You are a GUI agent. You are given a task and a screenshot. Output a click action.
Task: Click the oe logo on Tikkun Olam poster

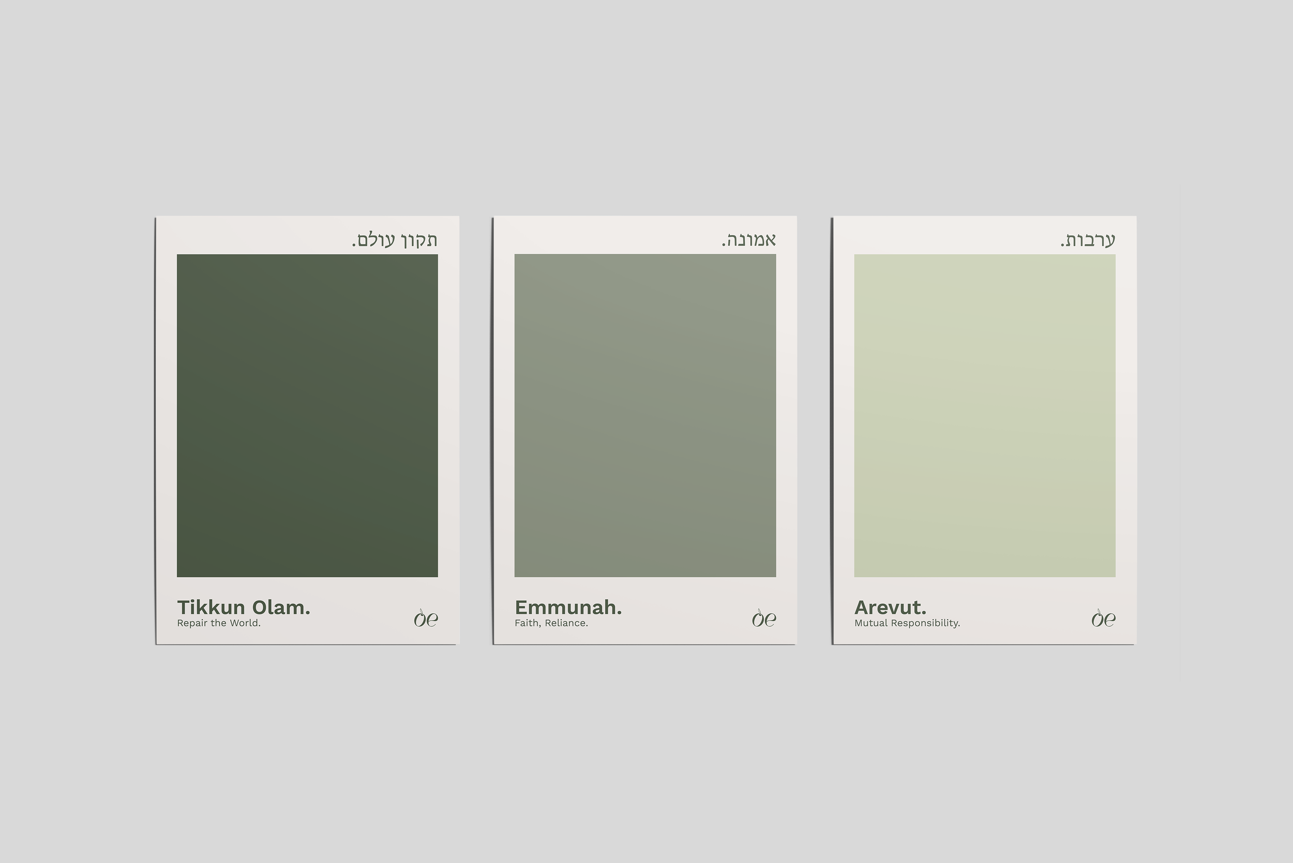click(x=426, y=618)
